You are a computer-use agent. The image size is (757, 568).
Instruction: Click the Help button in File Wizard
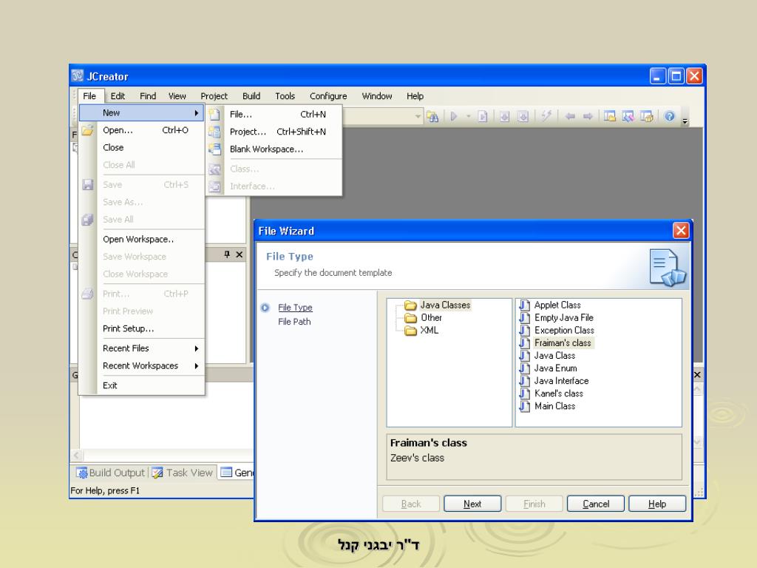[657, 504]
